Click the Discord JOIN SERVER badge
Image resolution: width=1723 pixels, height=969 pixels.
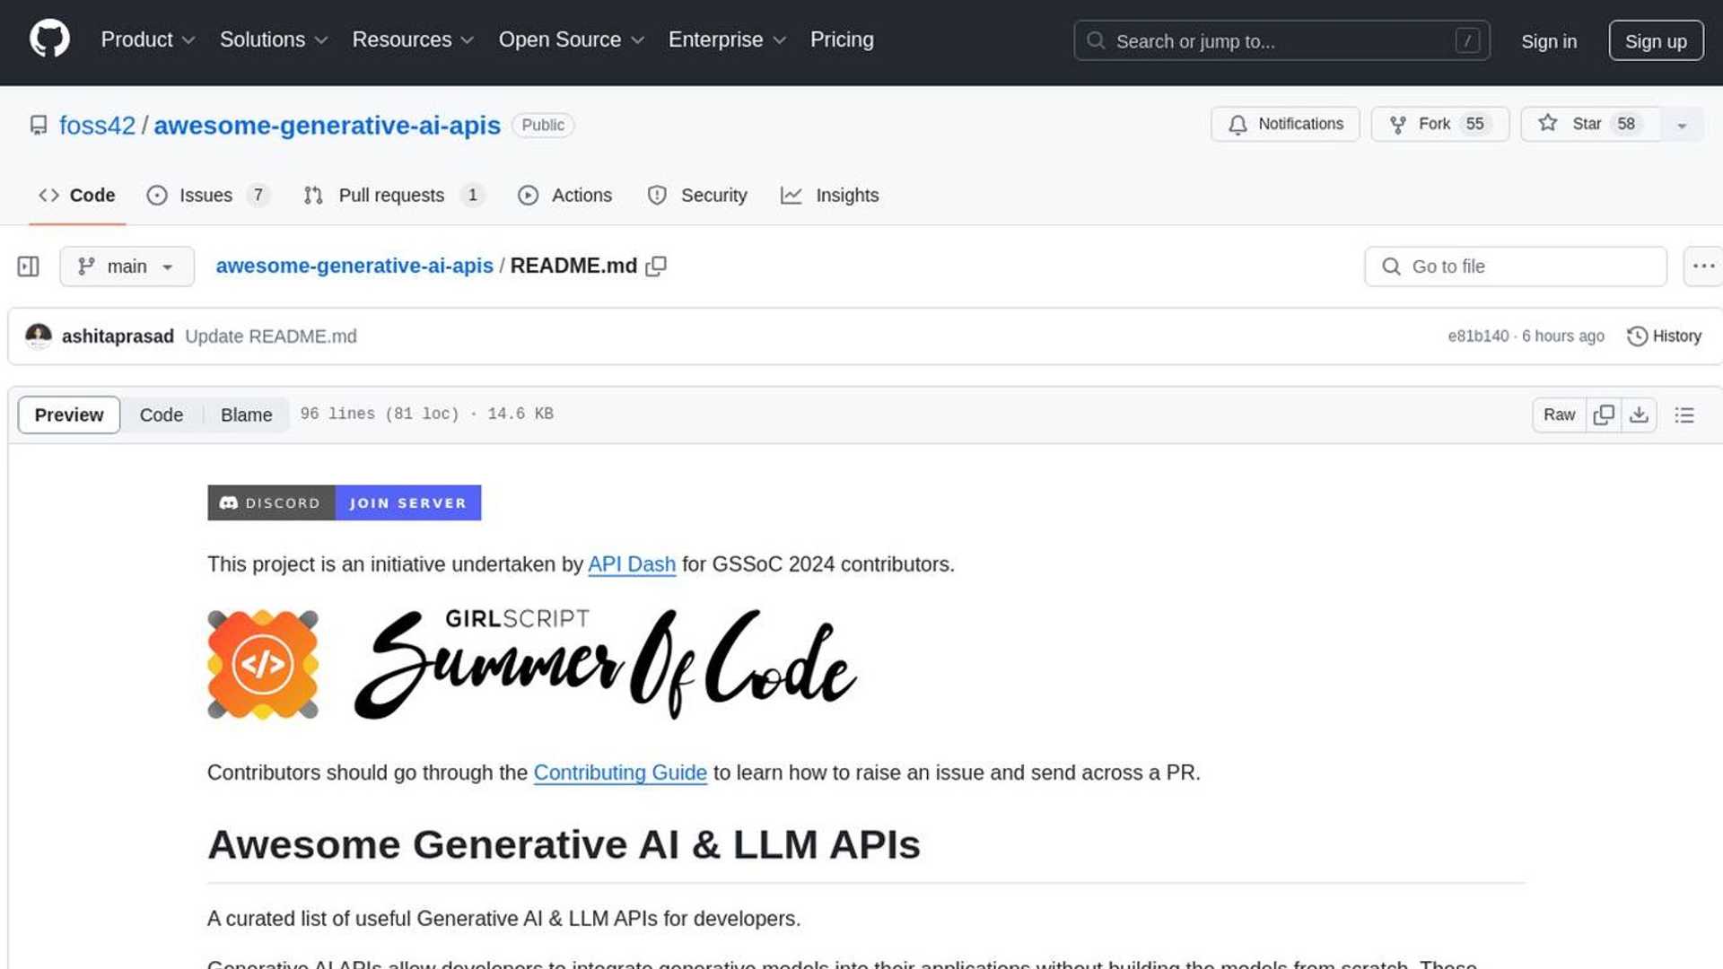coord(408,502)
